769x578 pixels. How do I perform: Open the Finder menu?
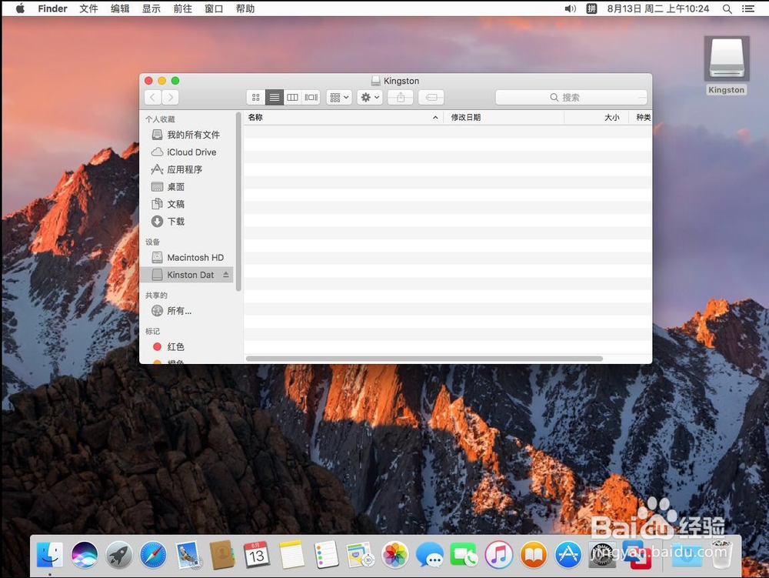tap(52, 8)
